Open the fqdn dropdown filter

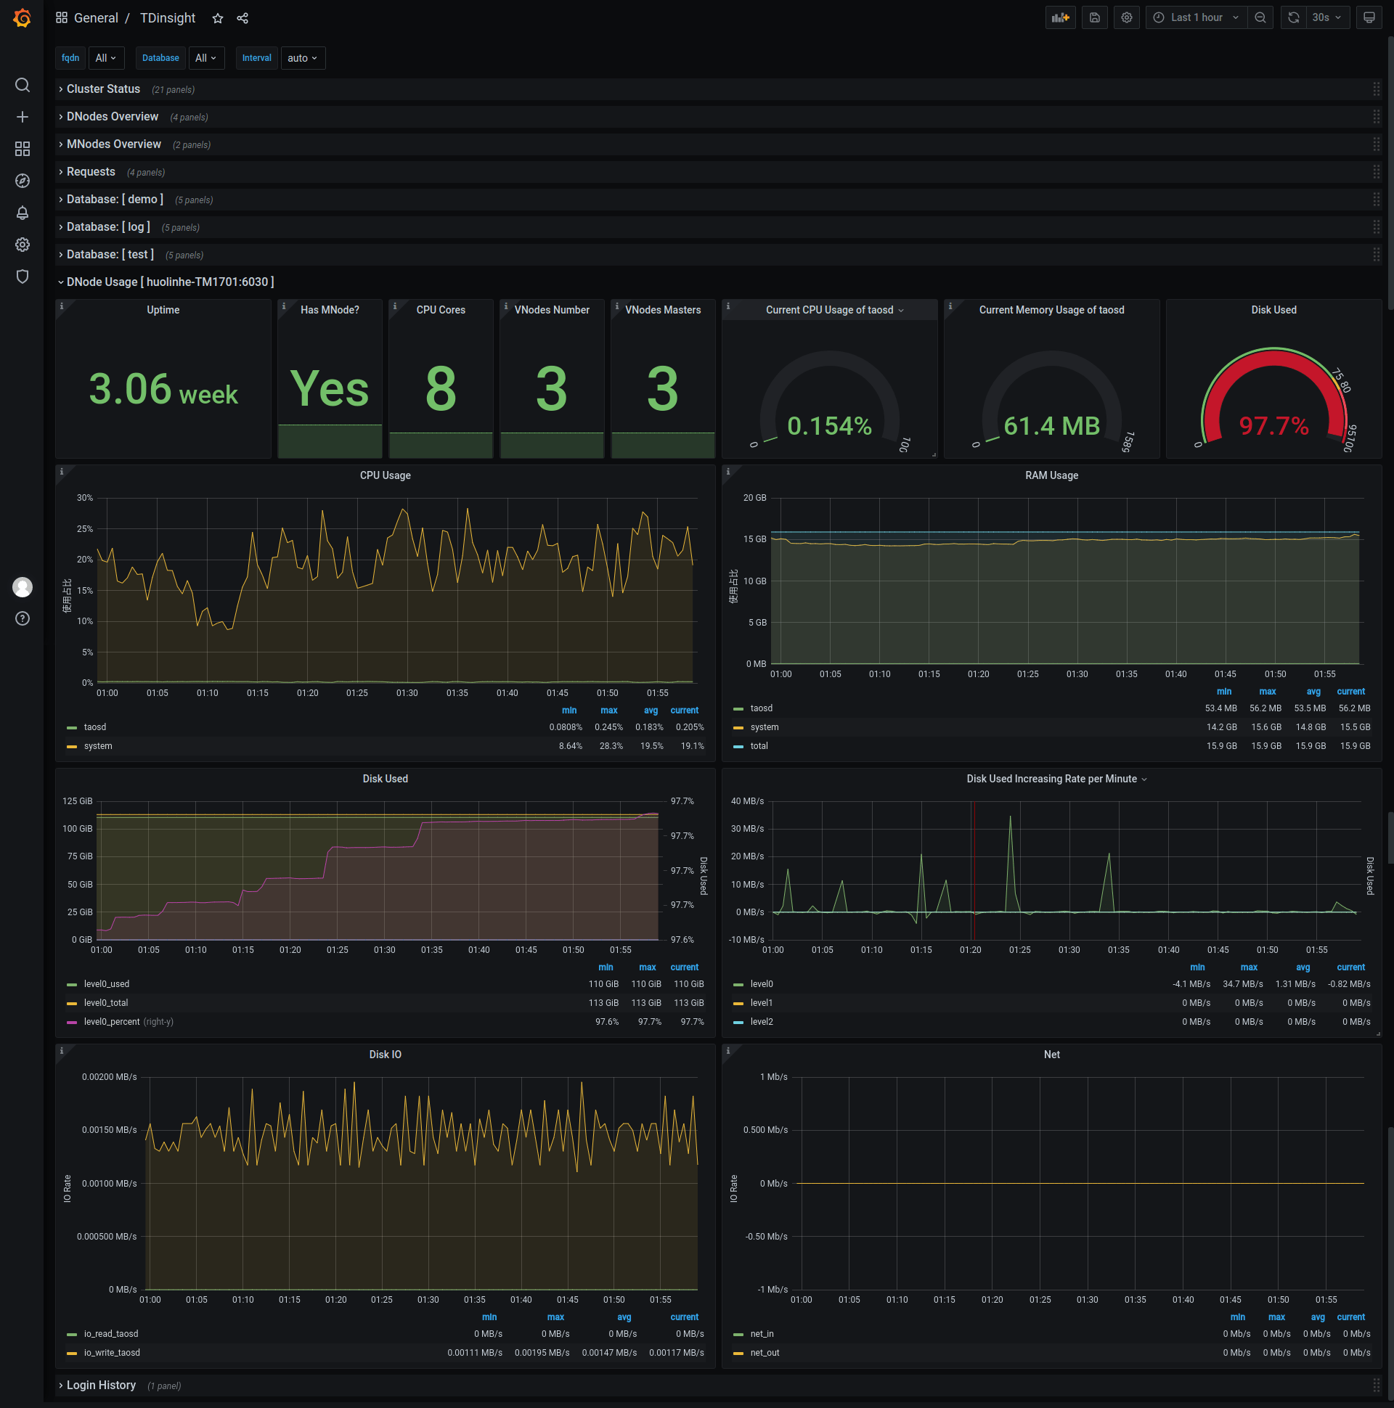coord(103,57)
